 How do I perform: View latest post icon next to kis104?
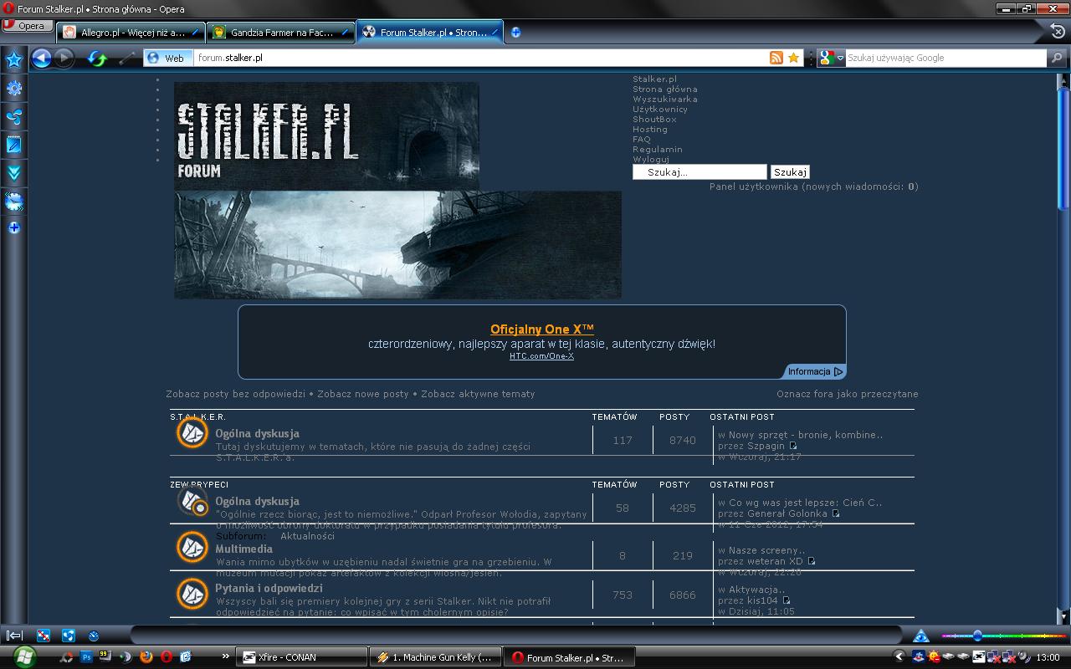click(x=786, y=600)
